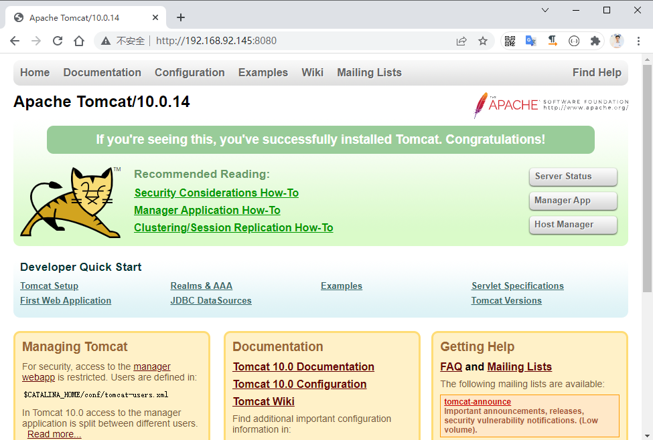This screenshot has width=653, height=440.
Task: Open the browser home page icon
Action: click(x=79, y=41)
